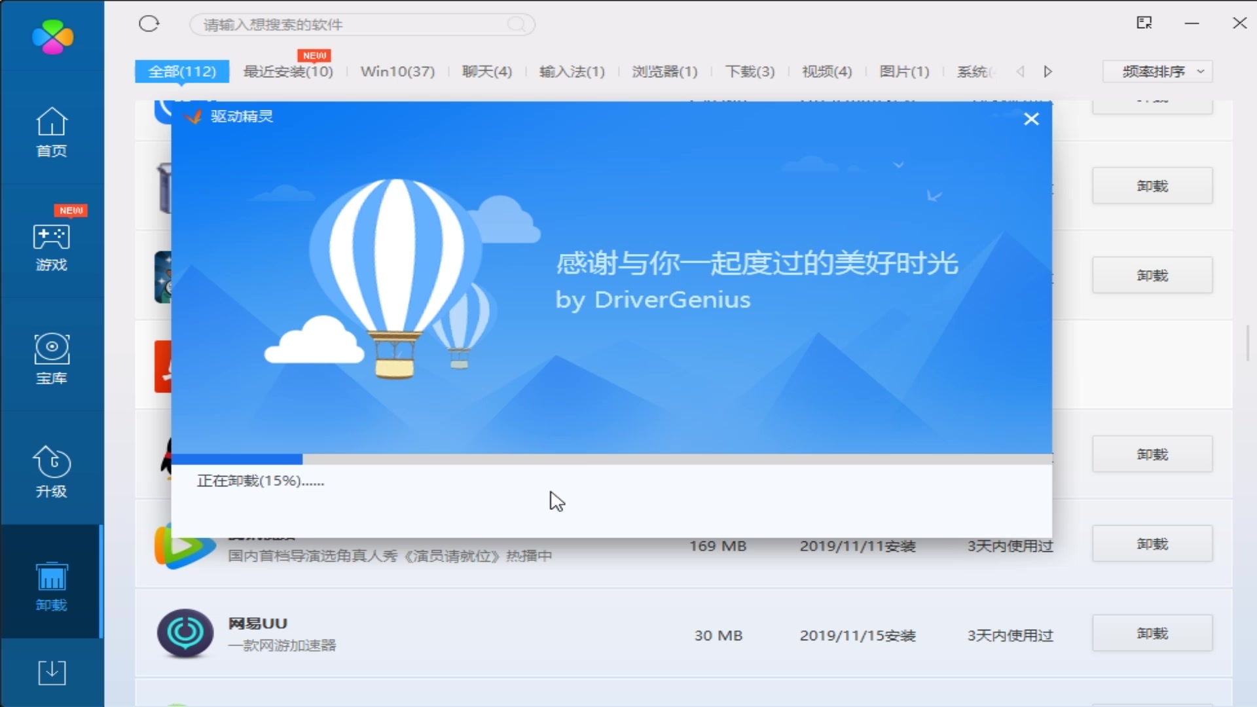This screenshot has width=1257, height=707.
Task: Click the 2019/11/15安装 date text
Action: pos(858,636)
